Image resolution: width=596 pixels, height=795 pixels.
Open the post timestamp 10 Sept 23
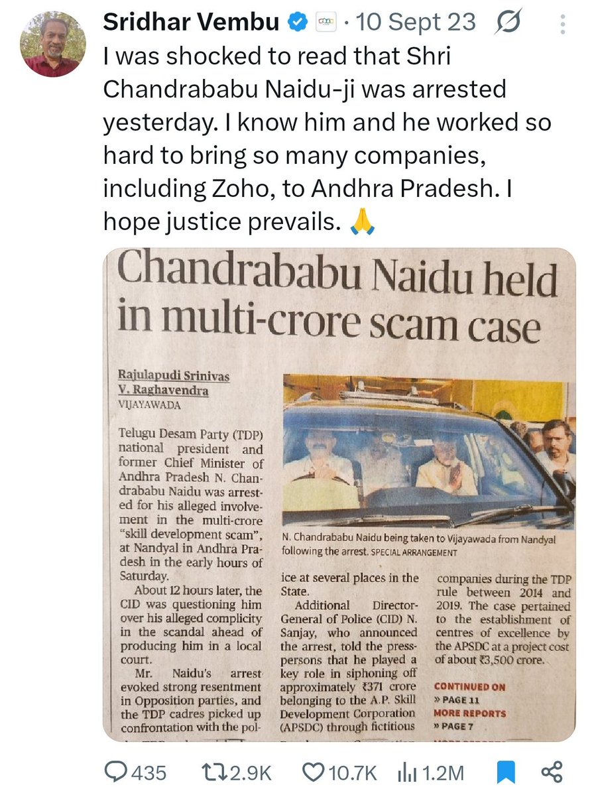pyautogui.click(x=416, y=23)
